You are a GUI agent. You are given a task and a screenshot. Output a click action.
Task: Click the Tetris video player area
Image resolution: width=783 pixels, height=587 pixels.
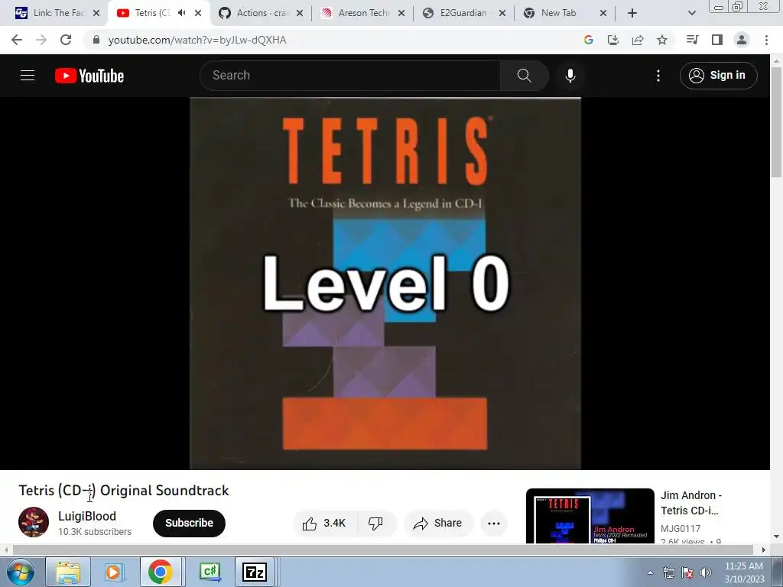[x=385, y=283]
